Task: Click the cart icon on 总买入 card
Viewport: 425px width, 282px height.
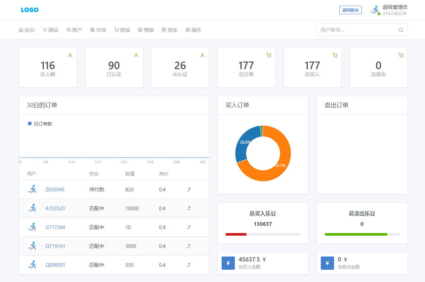Action: (x=335, y=55)
